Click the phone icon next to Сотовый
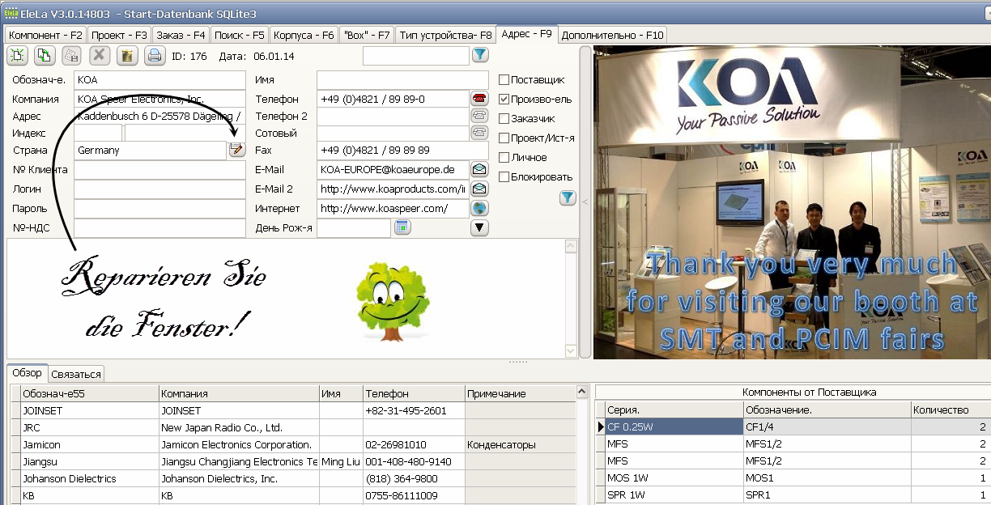This screenshot has height=505, width=991. click(479, 133)
